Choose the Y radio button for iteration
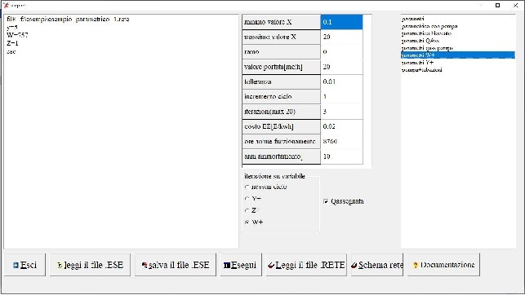The width and height of the screenshot is (525, 295). coord(247,199)
